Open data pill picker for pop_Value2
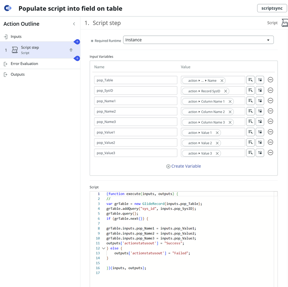The image size is (288, 287). 250,142
